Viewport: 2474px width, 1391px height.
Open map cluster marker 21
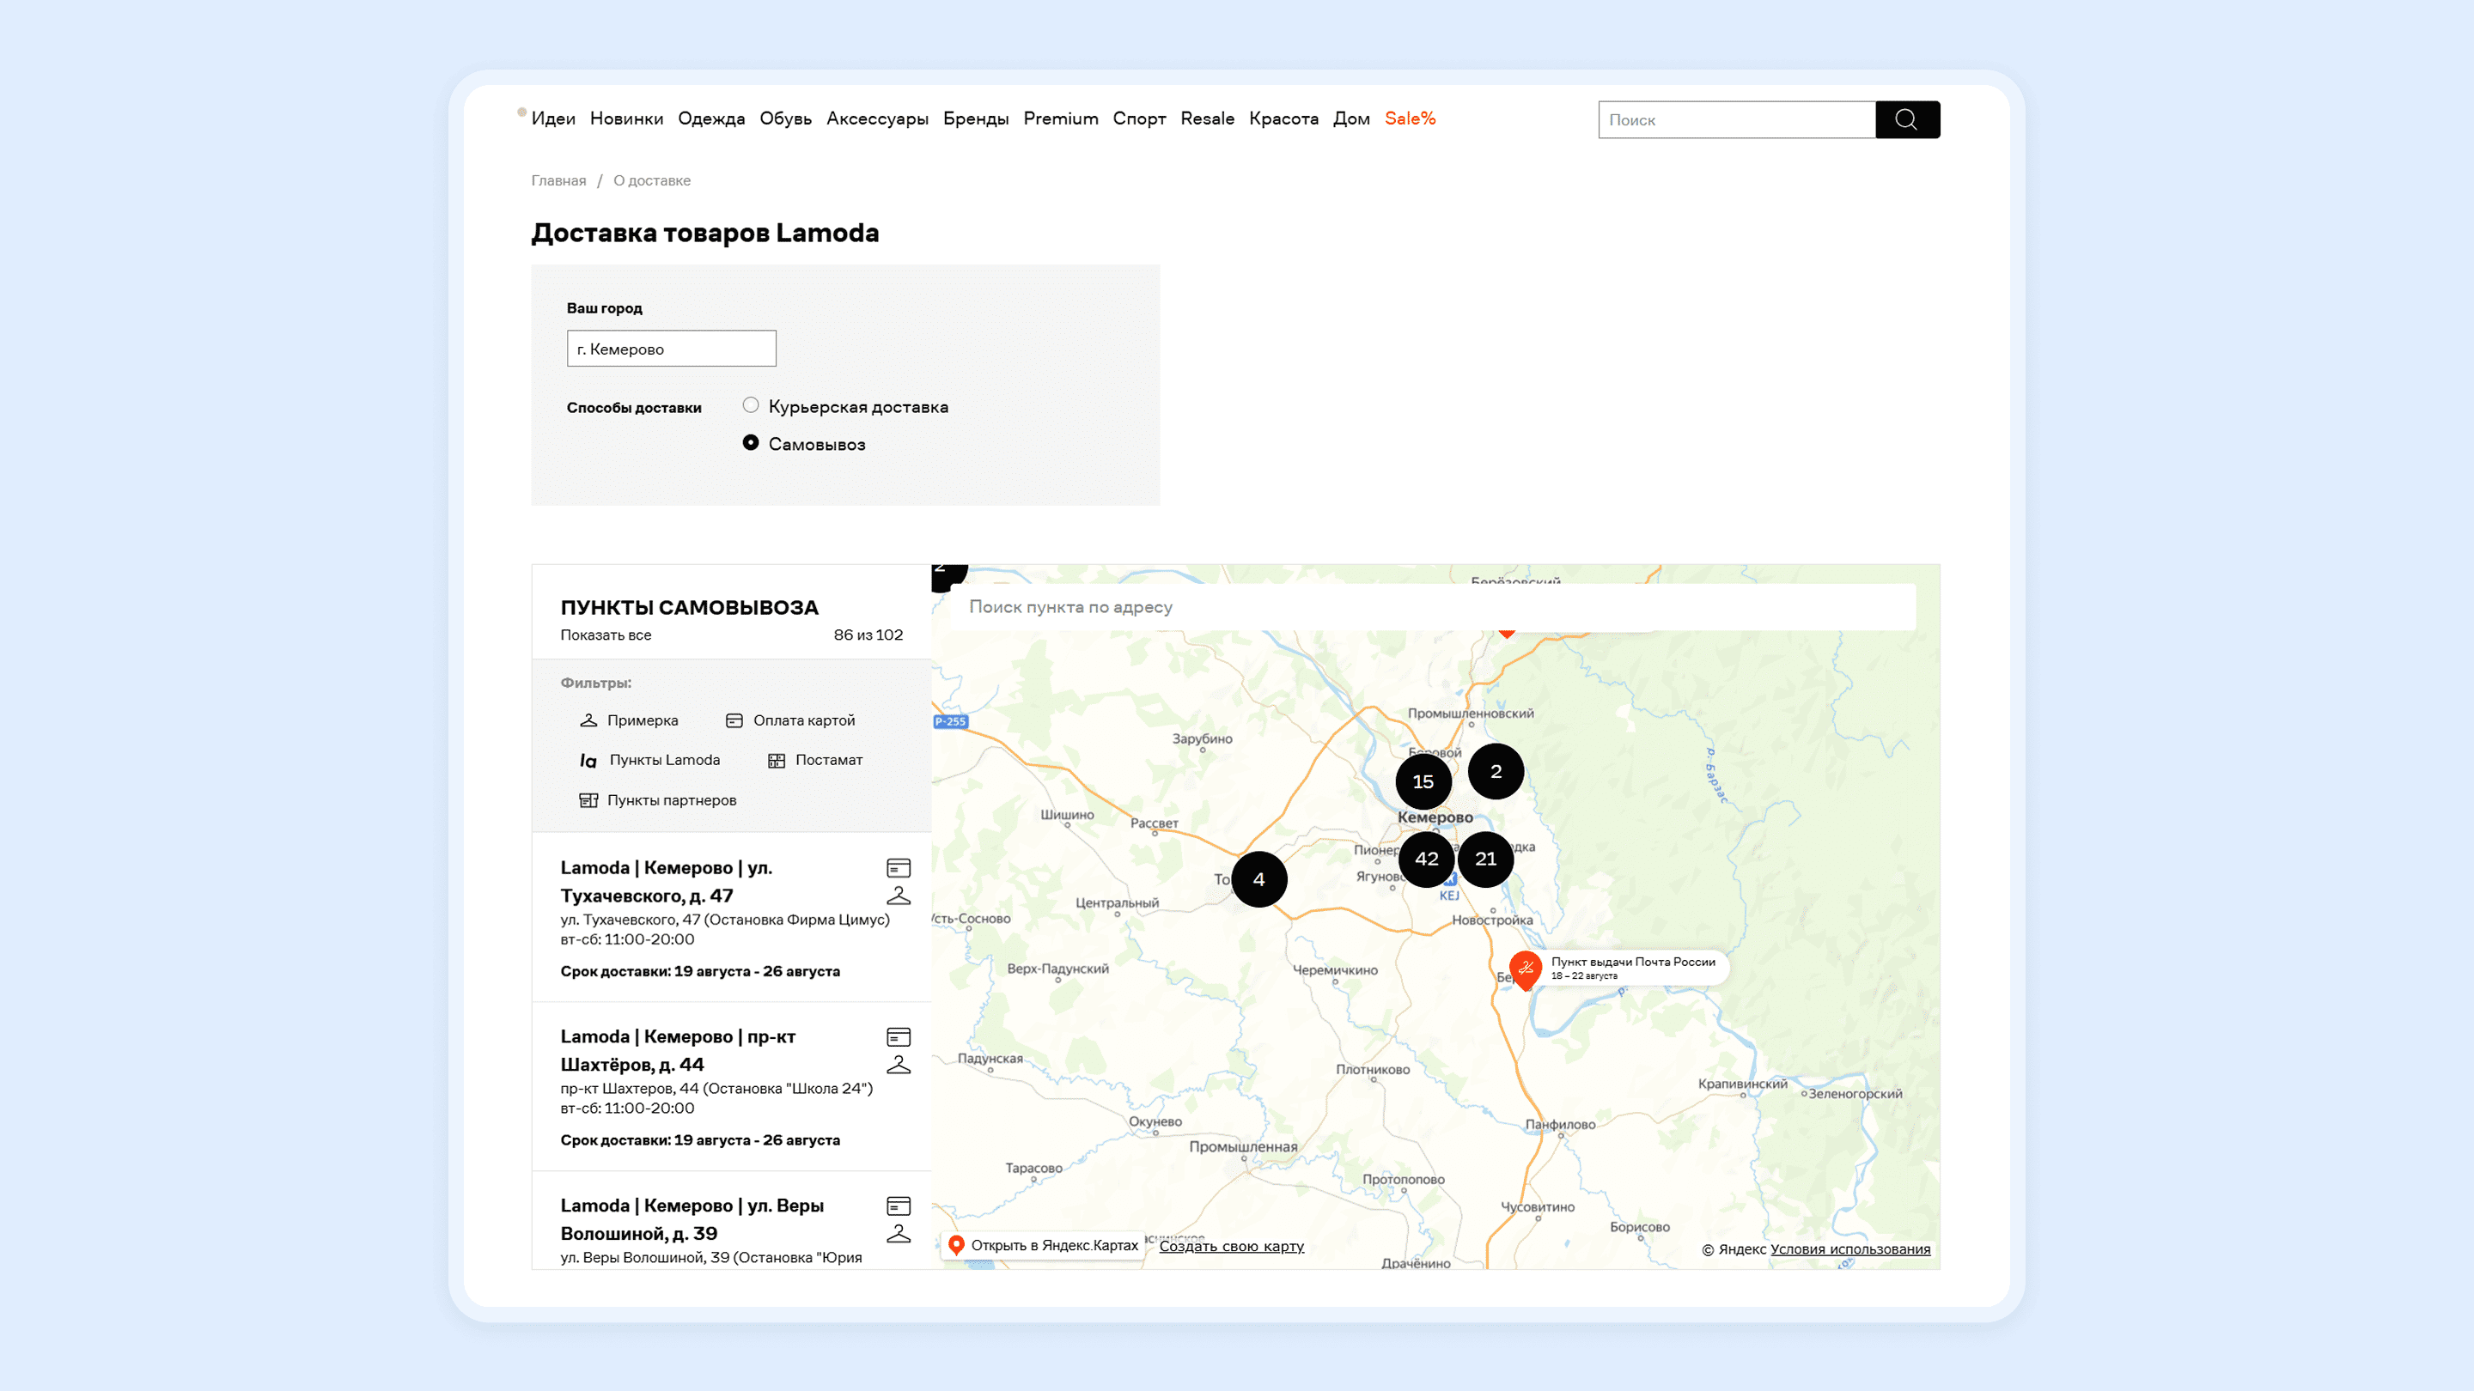point(1486,860)
